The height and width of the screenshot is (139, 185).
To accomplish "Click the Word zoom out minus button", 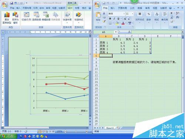I will coord(65,131).
